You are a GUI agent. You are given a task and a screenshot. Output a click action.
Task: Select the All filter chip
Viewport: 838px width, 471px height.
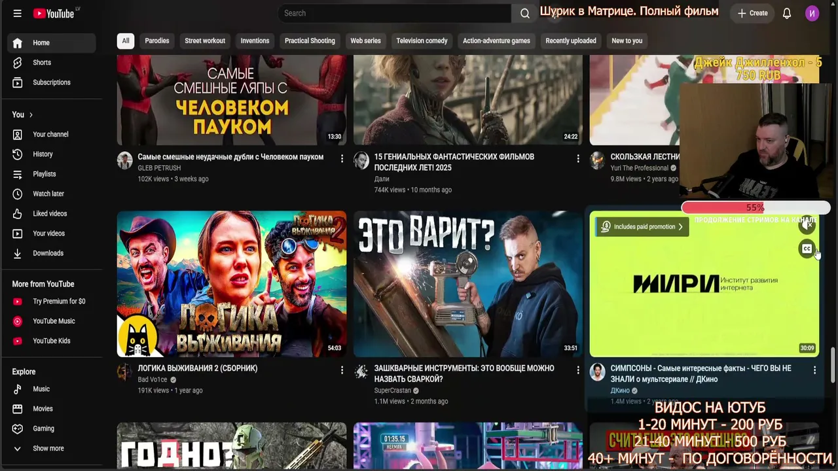[126, 41]
